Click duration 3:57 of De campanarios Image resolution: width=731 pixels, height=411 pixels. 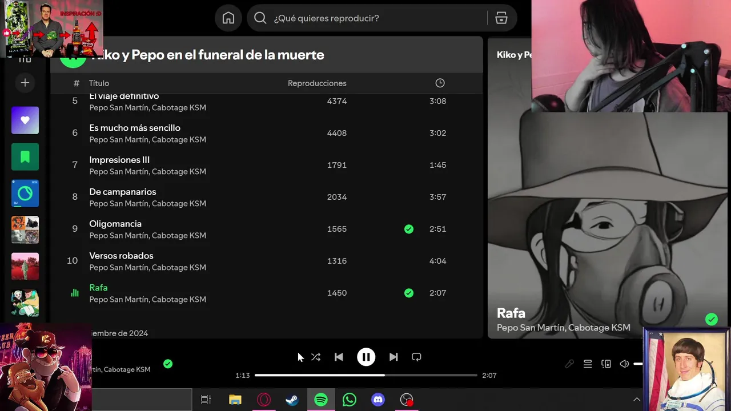tap(438, 197)
